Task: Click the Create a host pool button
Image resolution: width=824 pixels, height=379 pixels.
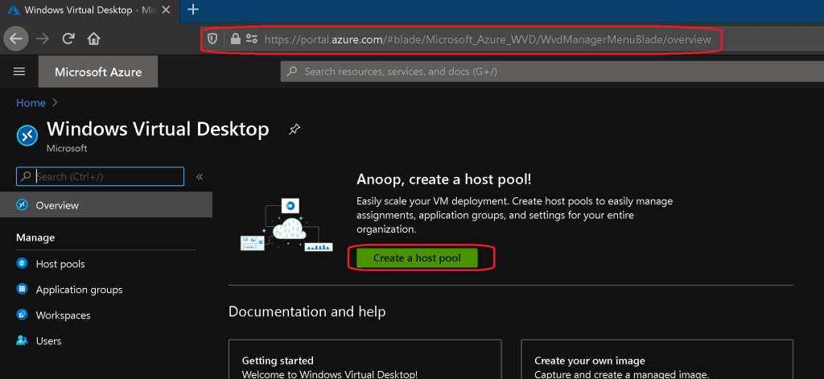Action: pyautogui.click(x=417, y=258)
